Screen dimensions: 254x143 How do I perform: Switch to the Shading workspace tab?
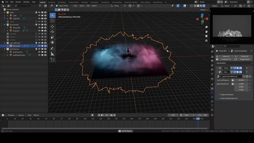pos(85,2)
